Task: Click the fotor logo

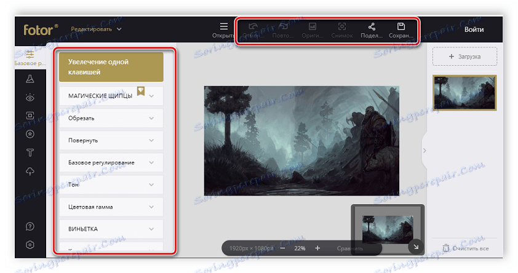Action: pos(41,30)
